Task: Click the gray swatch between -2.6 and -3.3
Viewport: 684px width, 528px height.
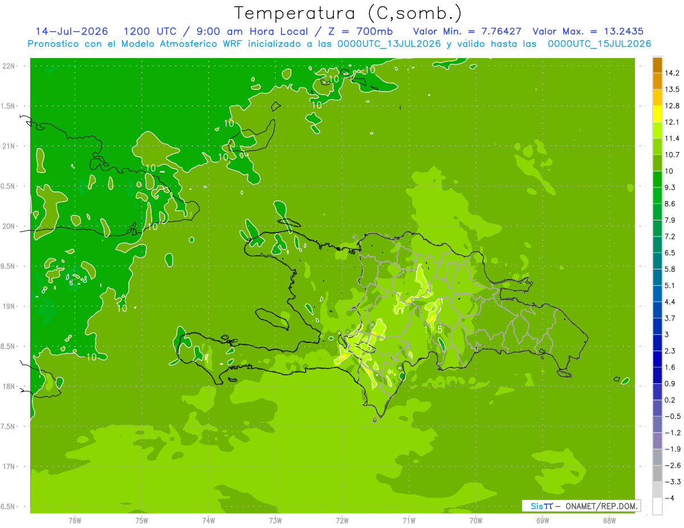Action: pos(657,474)
